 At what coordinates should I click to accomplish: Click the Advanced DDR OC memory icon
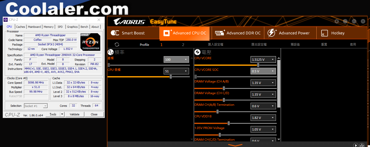coord(220,33)
